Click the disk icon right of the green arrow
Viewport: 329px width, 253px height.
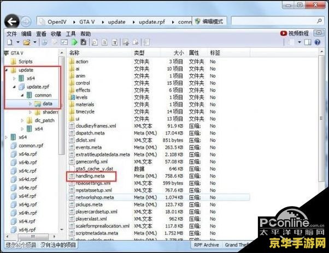[84, 43]
